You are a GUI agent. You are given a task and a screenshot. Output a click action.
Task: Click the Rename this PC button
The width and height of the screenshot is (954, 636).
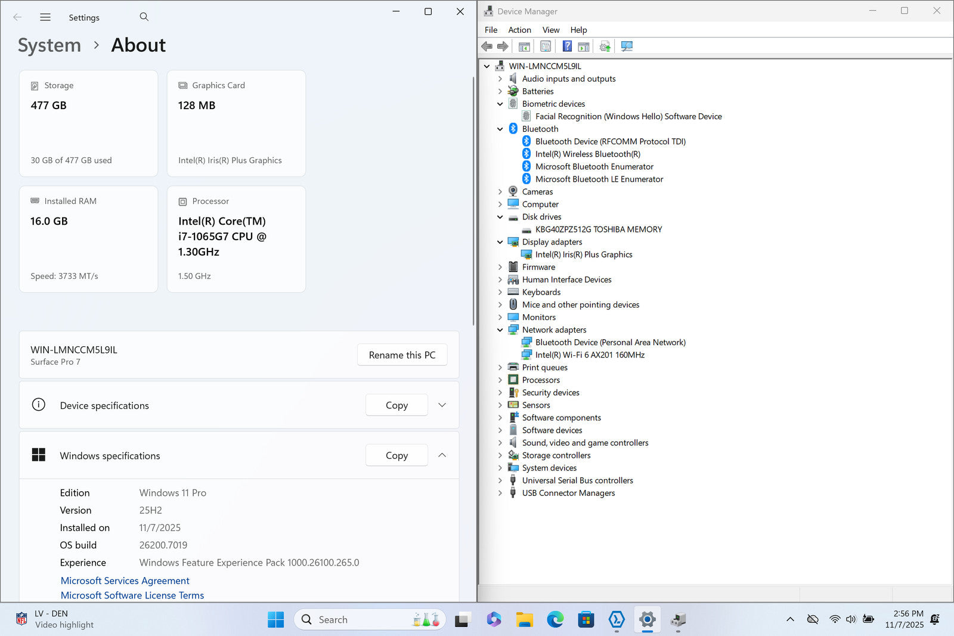pos(402,355)
